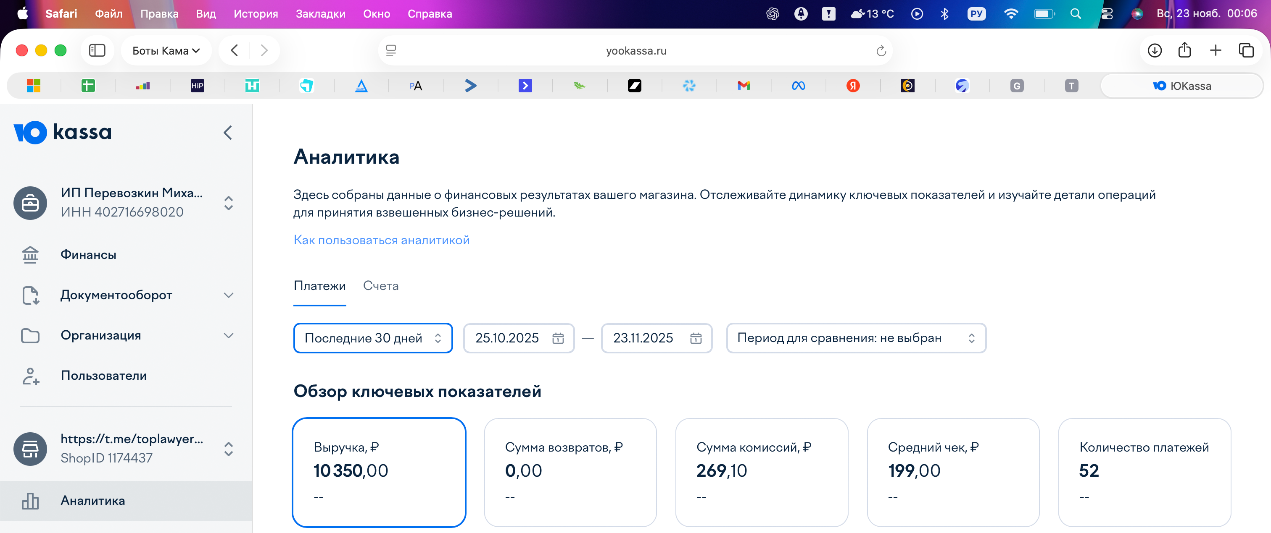The image size is (1271, 533).
Task: Switch to the Счета tab
Action: [380, 286]
